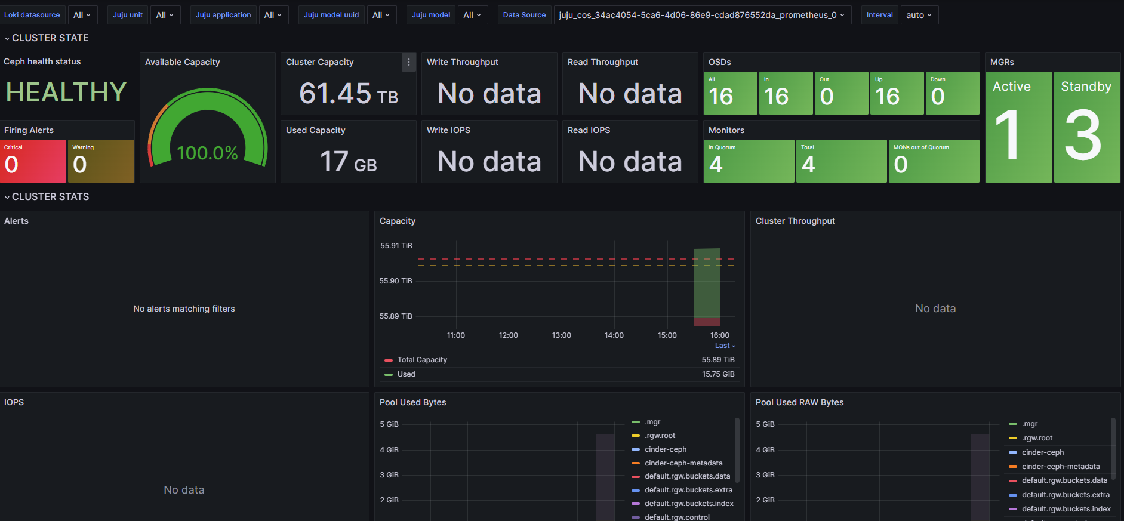Open the Interval auto dropdown

click(x=918, y=15)
